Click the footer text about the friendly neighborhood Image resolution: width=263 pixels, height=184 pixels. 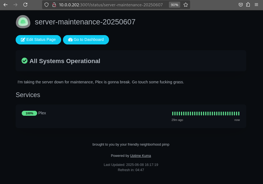pos(131,145)
